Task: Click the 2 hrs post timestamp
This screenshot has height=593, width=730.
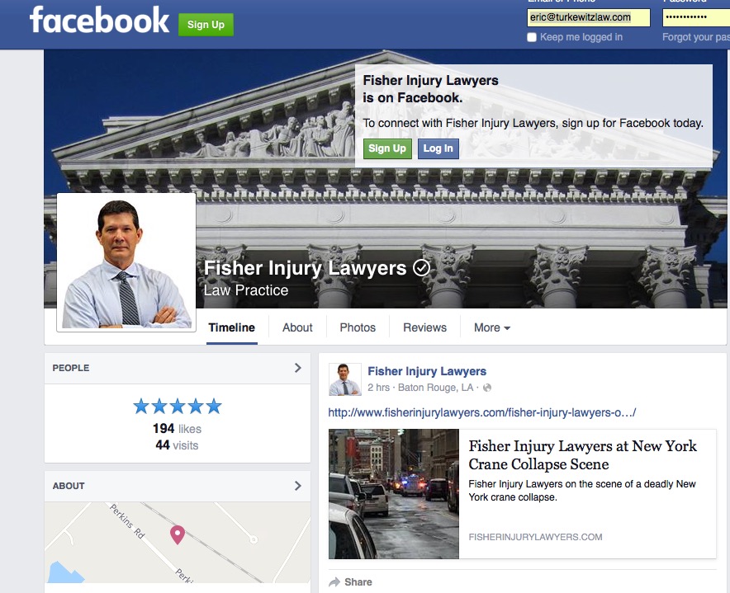Action: pos(378,388)
